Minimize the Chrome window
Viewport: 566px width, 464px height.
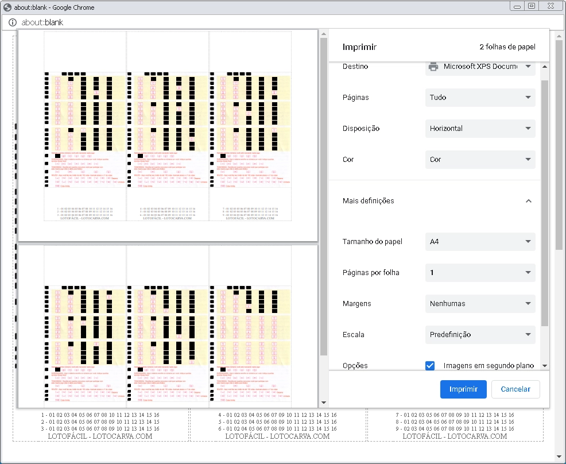517,6
